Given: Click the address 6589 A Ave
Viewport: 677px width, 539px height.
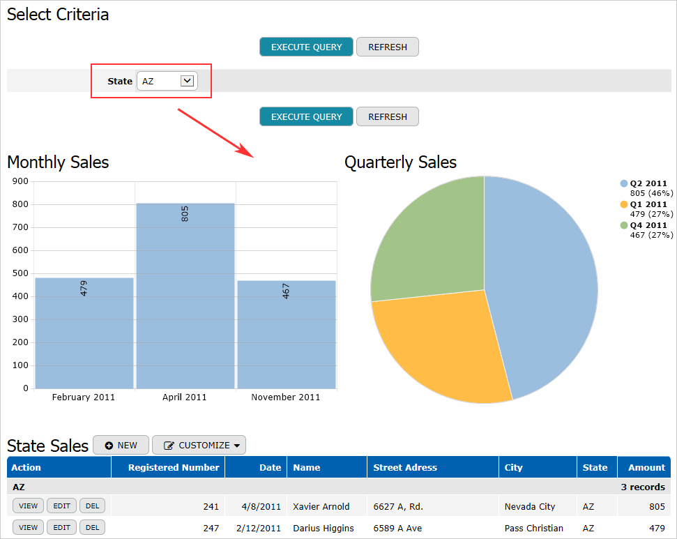Looking at the screenshot, I should pyautogui.click(x=397, y=529).
